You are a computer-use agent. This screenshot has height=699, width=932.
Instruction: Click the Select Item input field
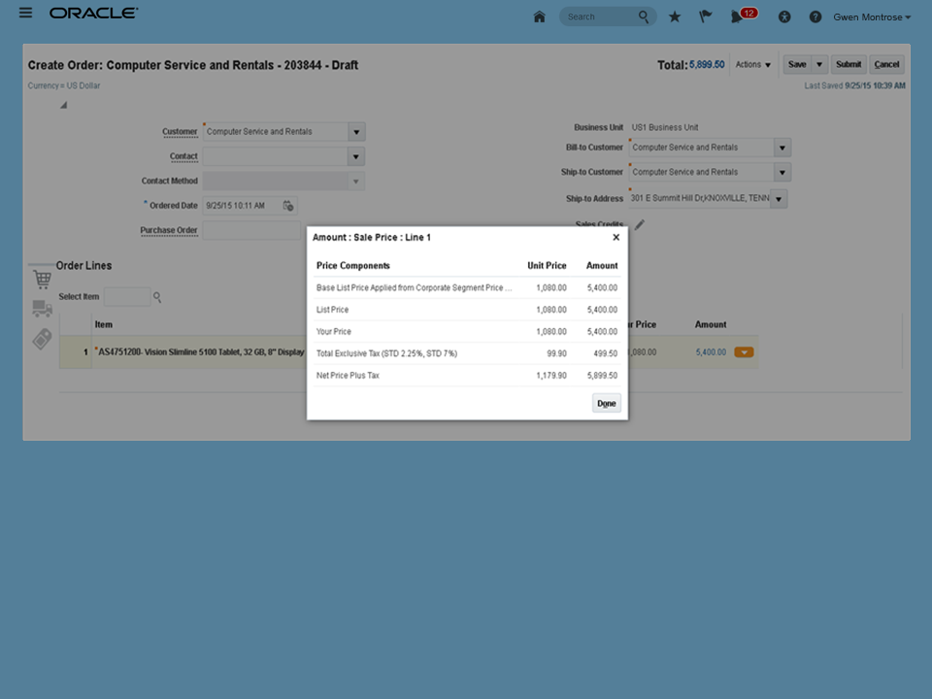(x=127, y=297)
